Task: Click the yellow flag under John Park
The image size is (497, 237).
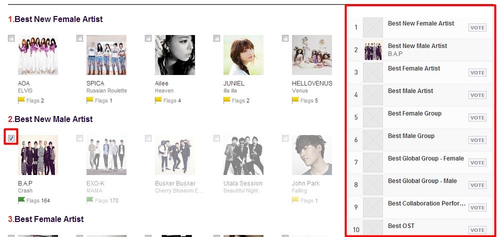Action: 295,200
